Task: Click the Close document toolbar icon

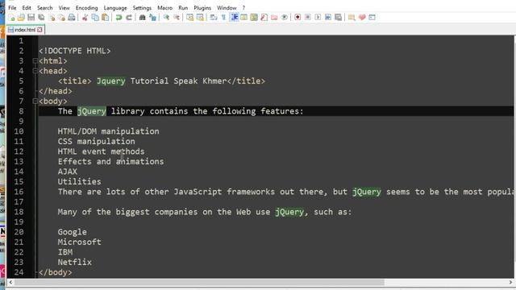Action: pyautogui.click(x=52, y=18)
